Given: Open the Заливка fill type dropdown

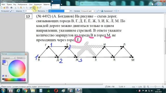Looking at the screenshot, I should click(88, 11).
